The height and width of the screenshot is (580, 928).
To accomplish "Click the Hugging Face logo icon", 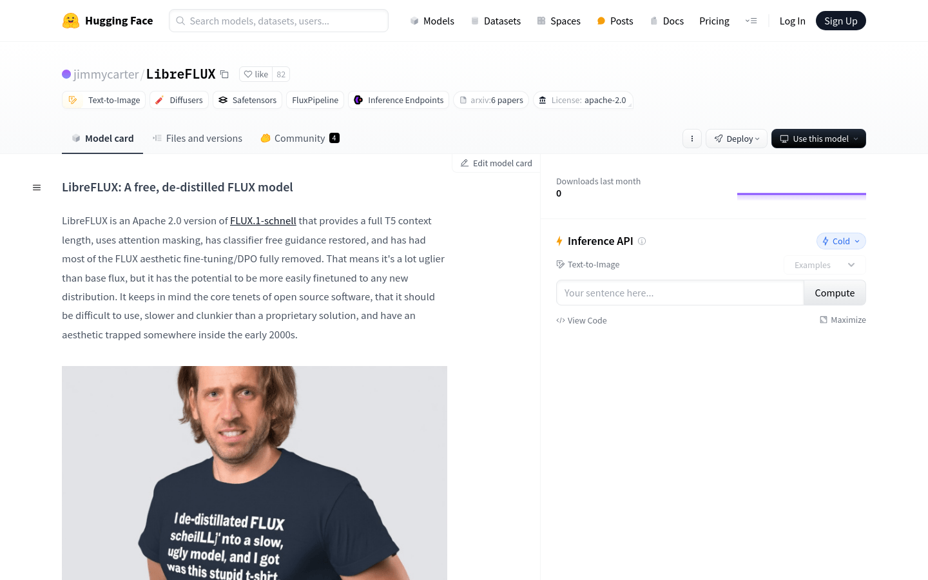I will [71, 21].
